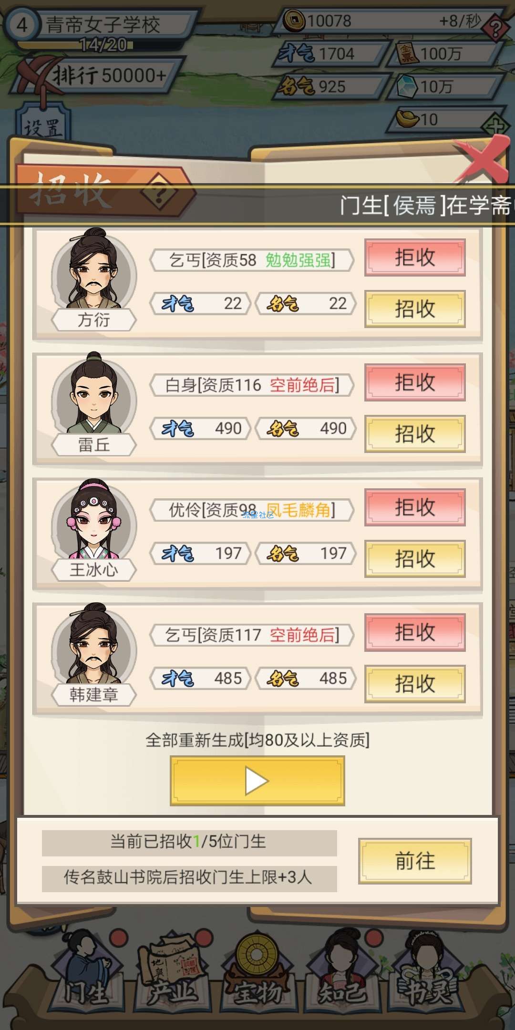Tap the school level progress bar 14/20
This screenshot has height=1030, width=515.
[76, 45]
